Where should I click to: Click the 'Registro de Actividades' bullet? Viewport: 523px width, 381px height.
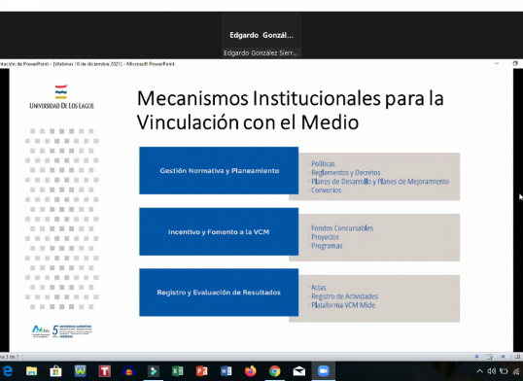344,296
